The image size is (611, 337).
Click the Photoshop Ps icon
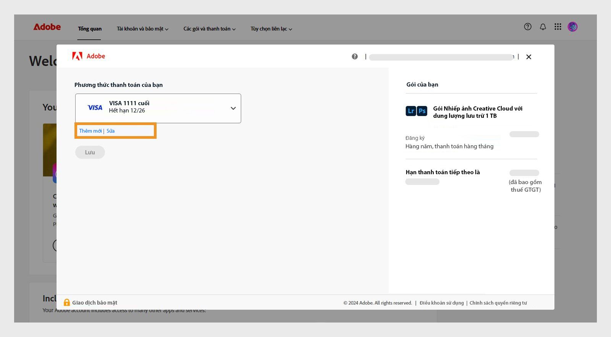[422, 111]
